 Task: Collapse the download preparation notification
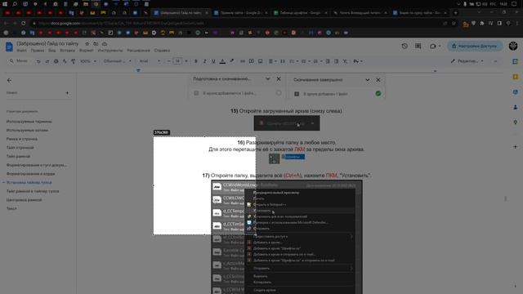click(x=268, y=79)
